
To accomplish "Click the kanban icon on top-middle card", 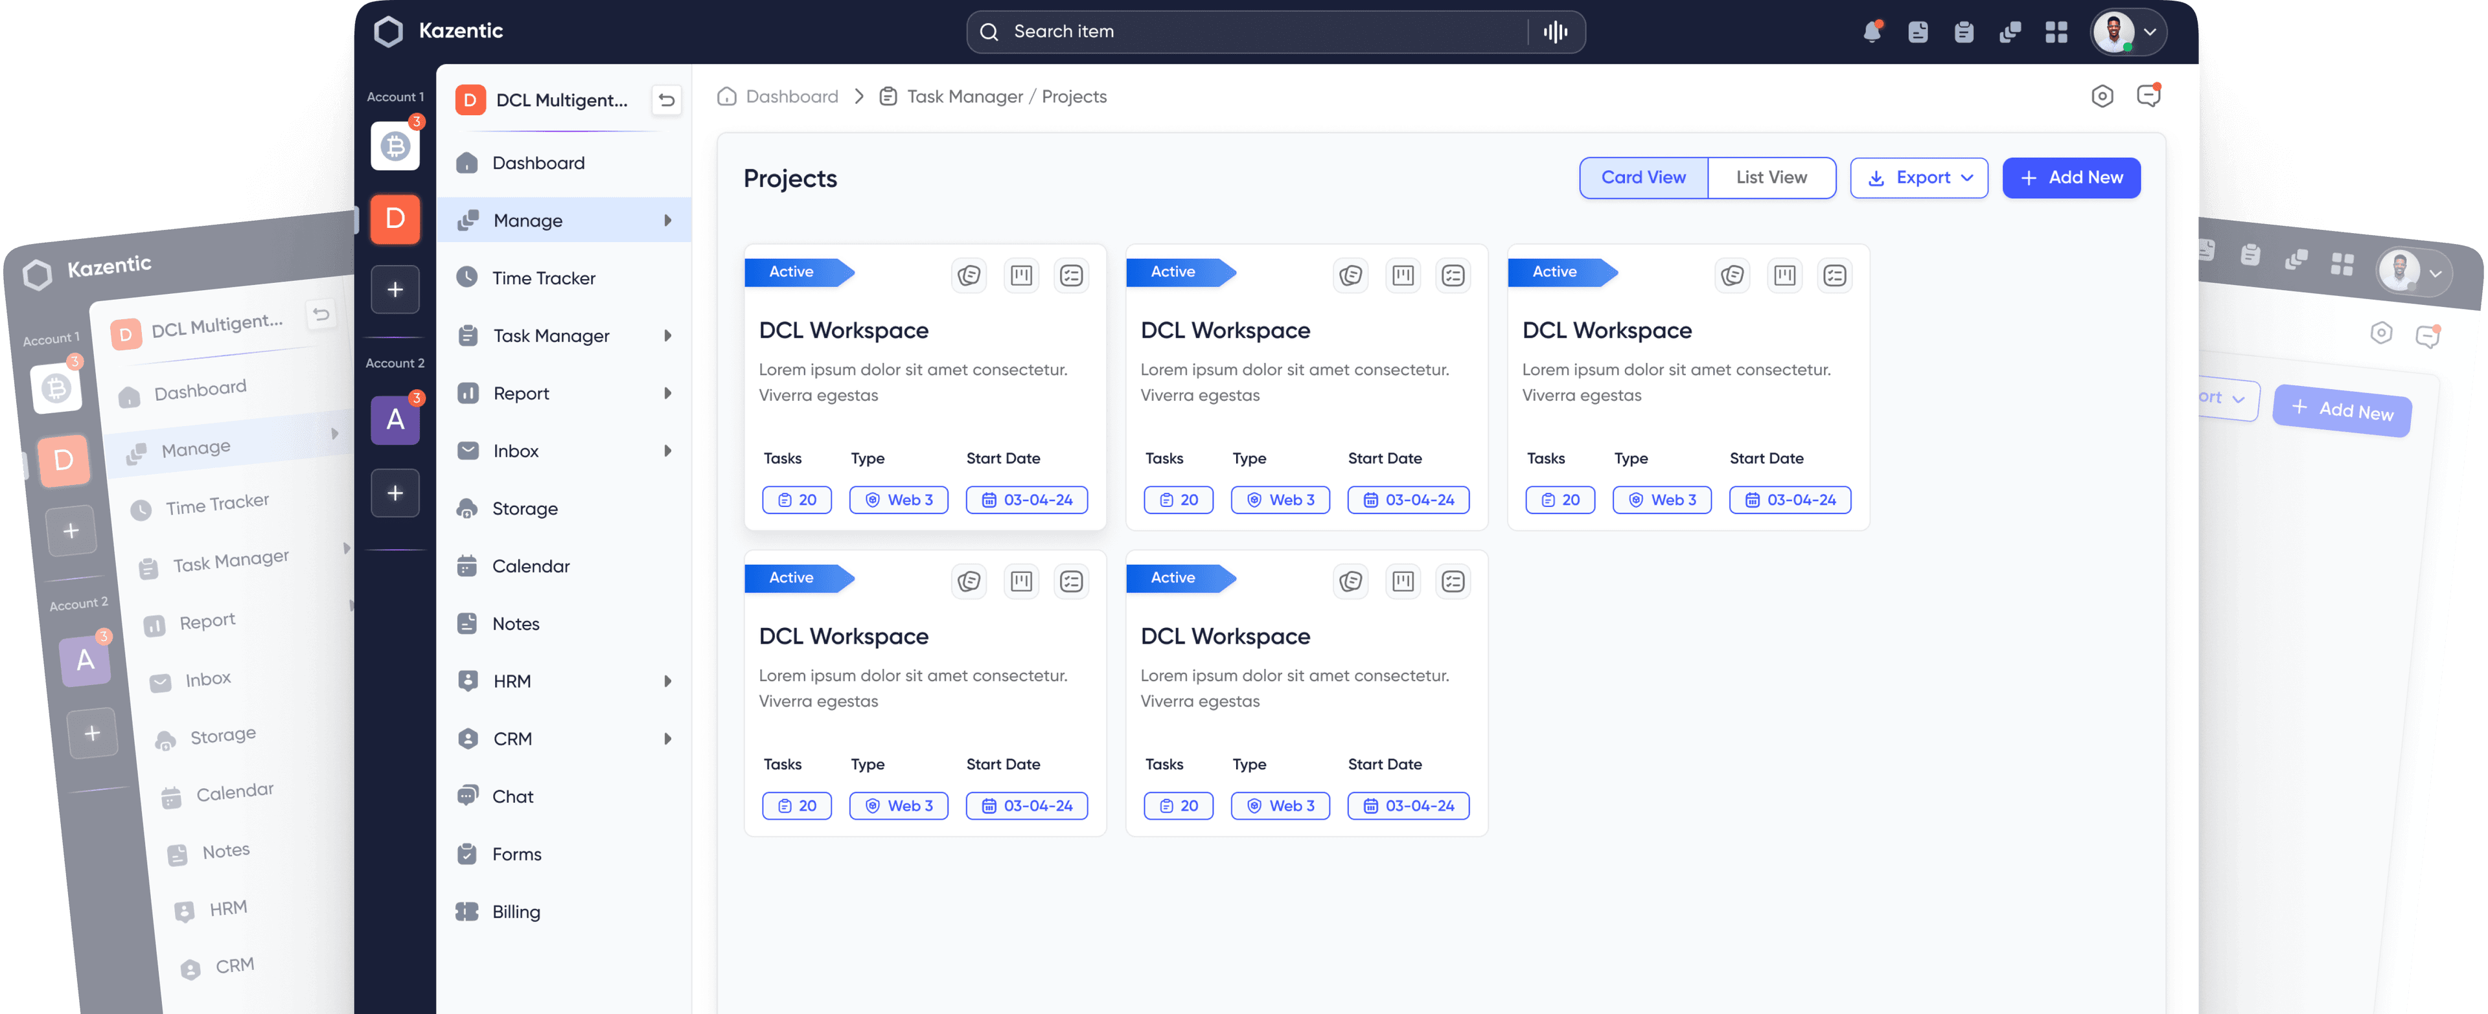I will (1402, 275).
